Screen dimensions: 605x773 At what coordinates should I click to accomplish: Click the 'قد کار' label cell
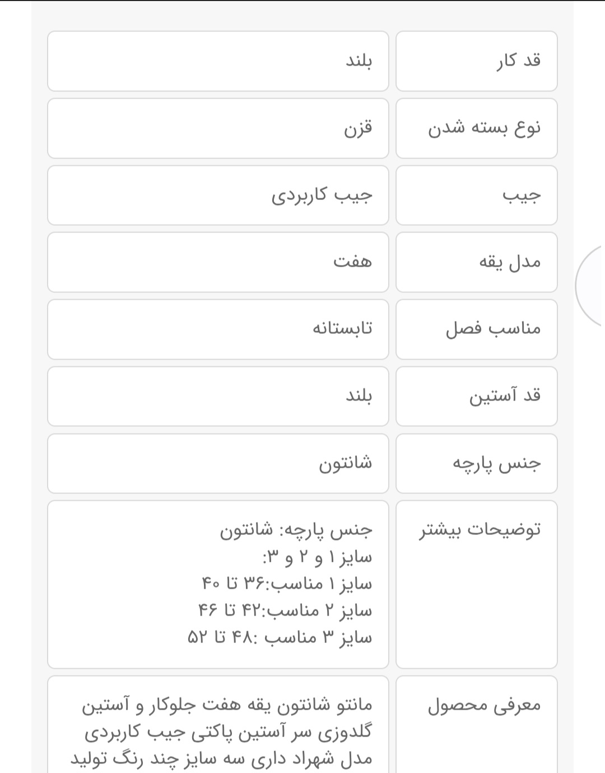coord(476,61)
